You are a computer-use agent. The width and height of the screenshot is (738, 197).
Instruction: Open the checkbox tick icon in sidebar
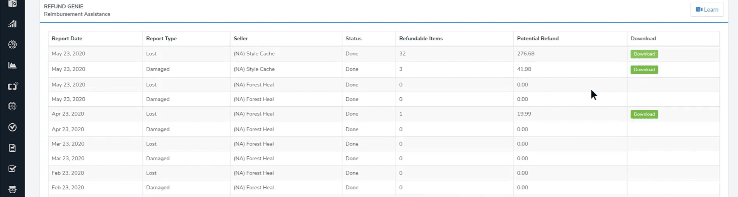12,169
